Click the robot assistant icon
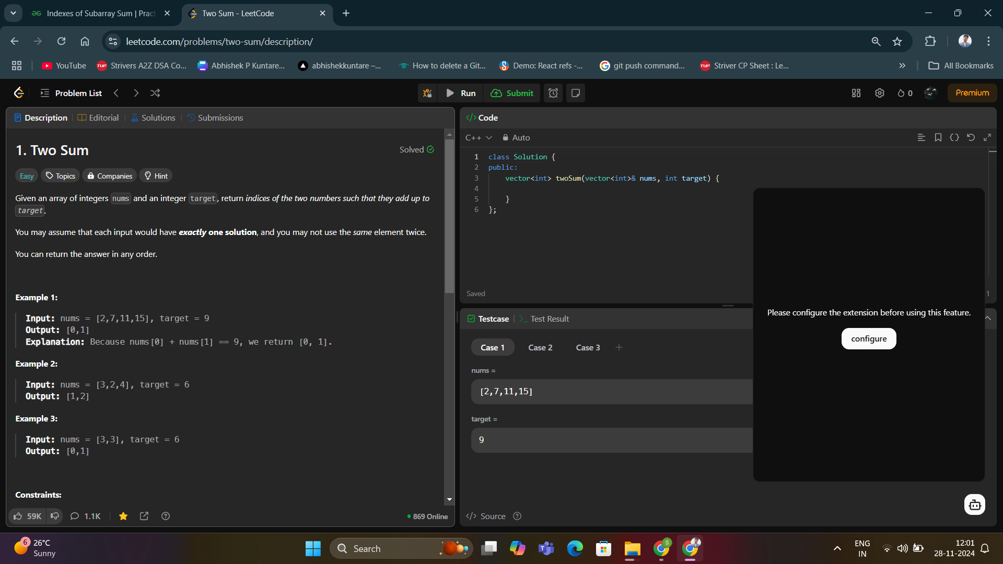This screenshot has width=1003, height=564. click(x=974, y=504)
